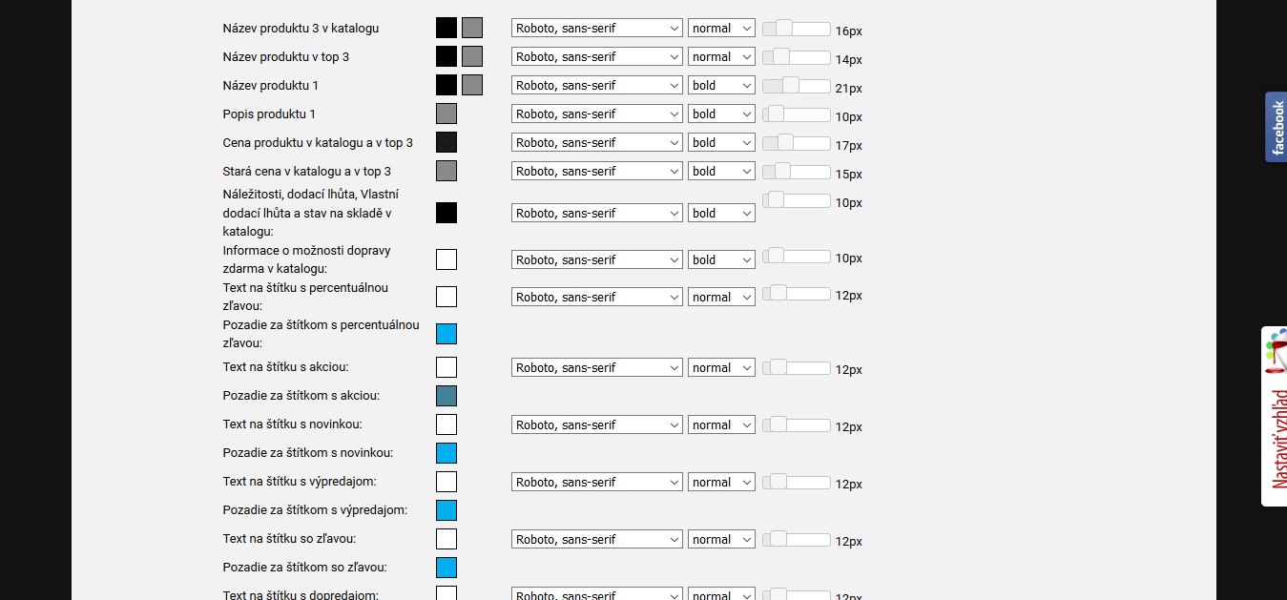Click gray swatch for Název produktu v top 3
Image resolution: width=1287 pixels, height=600 pixels.
click(x=472, y=56)
